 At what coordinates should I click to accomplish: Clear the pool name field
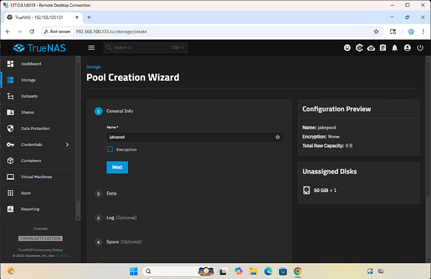[x=278, y=137]
